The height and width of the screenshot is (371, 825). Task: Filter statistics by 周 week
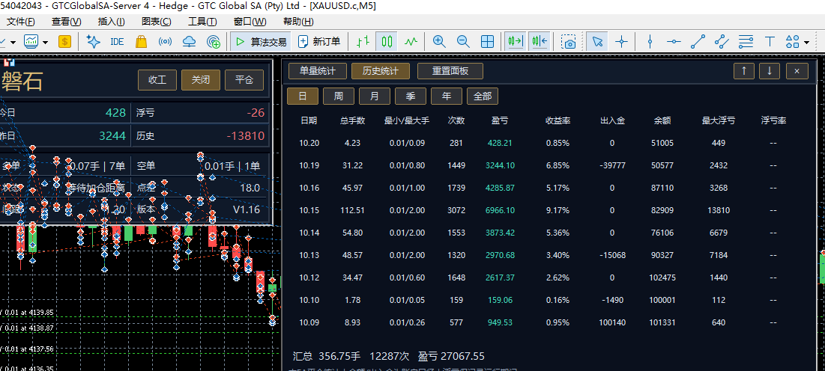338,96
